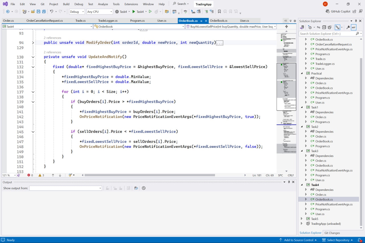Collapse the Task4 project node
Viewport: 365px width, 243px height.
[x=302, y=185]
